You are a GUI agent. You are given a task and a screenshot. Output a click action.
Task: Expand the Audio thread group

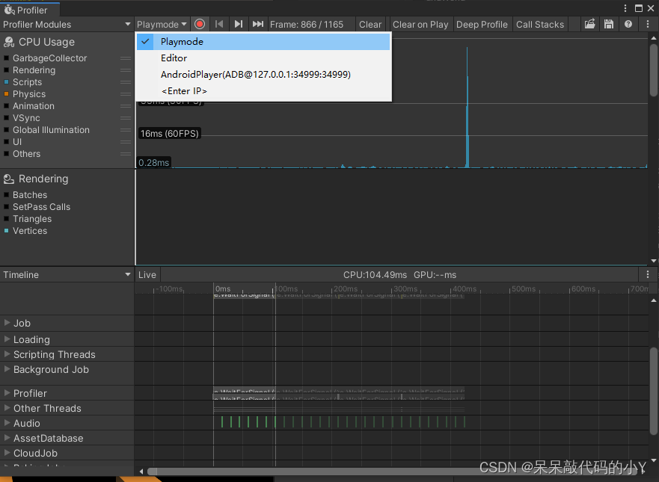click(x=7, y=423)
